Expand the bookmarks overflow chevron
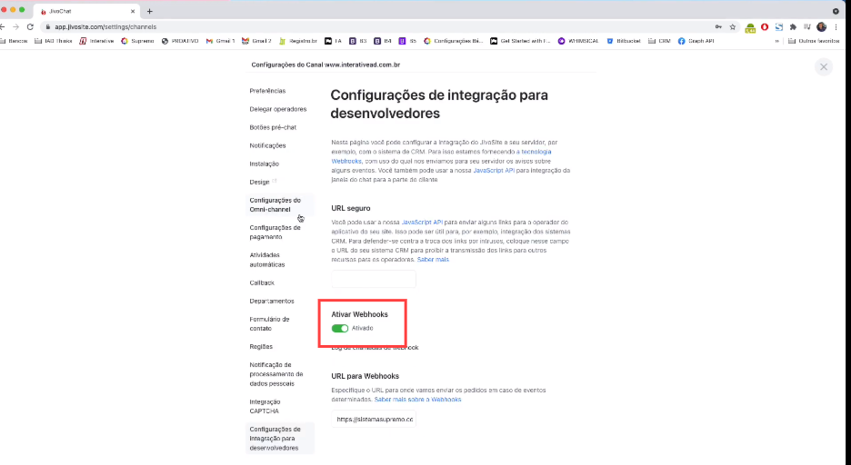The width and height of the screenshot is (851, 465). coord(776,41)
